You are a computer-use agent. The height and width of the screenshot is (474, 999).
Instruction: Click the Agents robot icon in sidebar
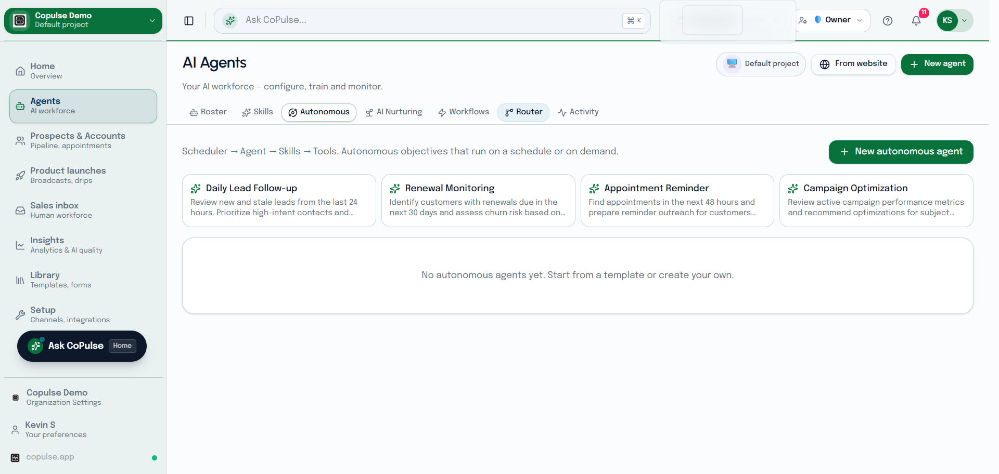click(20, 106)
